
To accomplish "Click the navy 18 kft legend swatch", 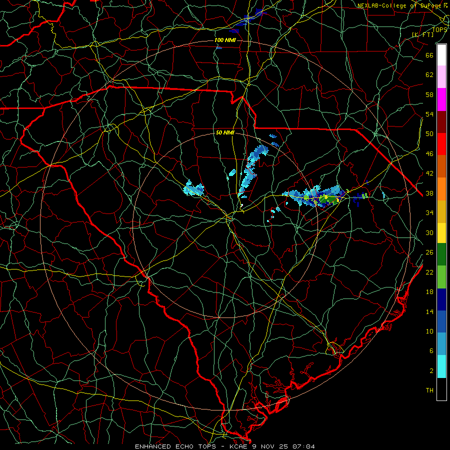I will click(x=441, y=299).
